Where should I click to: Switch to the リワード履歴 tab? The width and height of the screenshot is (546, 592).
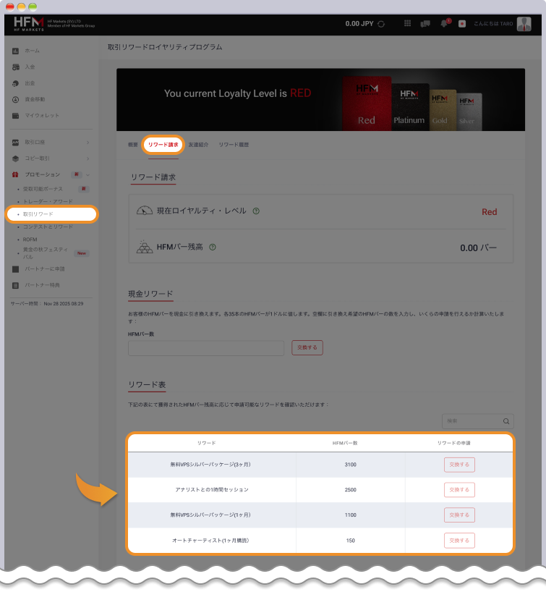tap(234, 145)
